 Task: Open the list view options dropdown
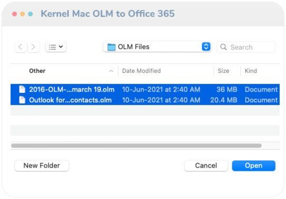pyautogui.click(x=56, y=47)
